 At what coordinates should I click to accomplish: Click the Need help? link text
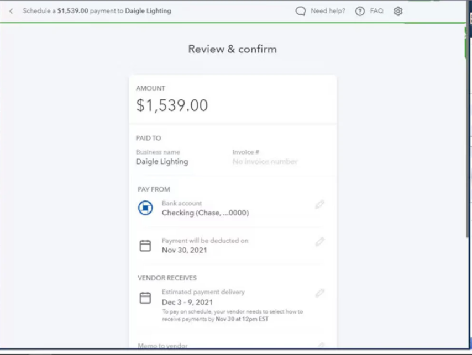[328, 11]
